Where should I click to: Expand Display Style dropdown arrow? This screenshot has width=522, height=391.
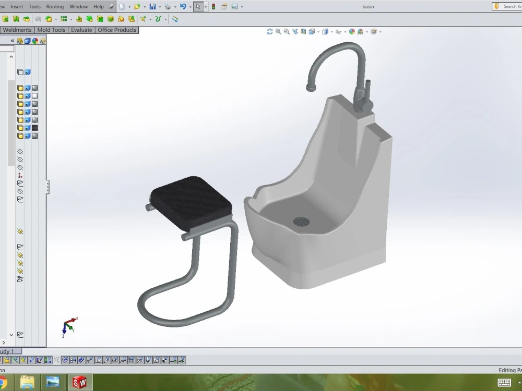331,32
